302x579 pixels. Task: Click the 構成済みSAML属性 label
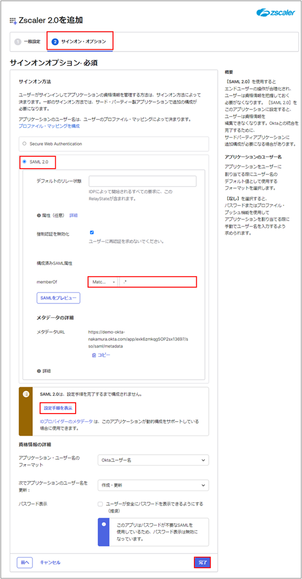[x=55, y=263]
